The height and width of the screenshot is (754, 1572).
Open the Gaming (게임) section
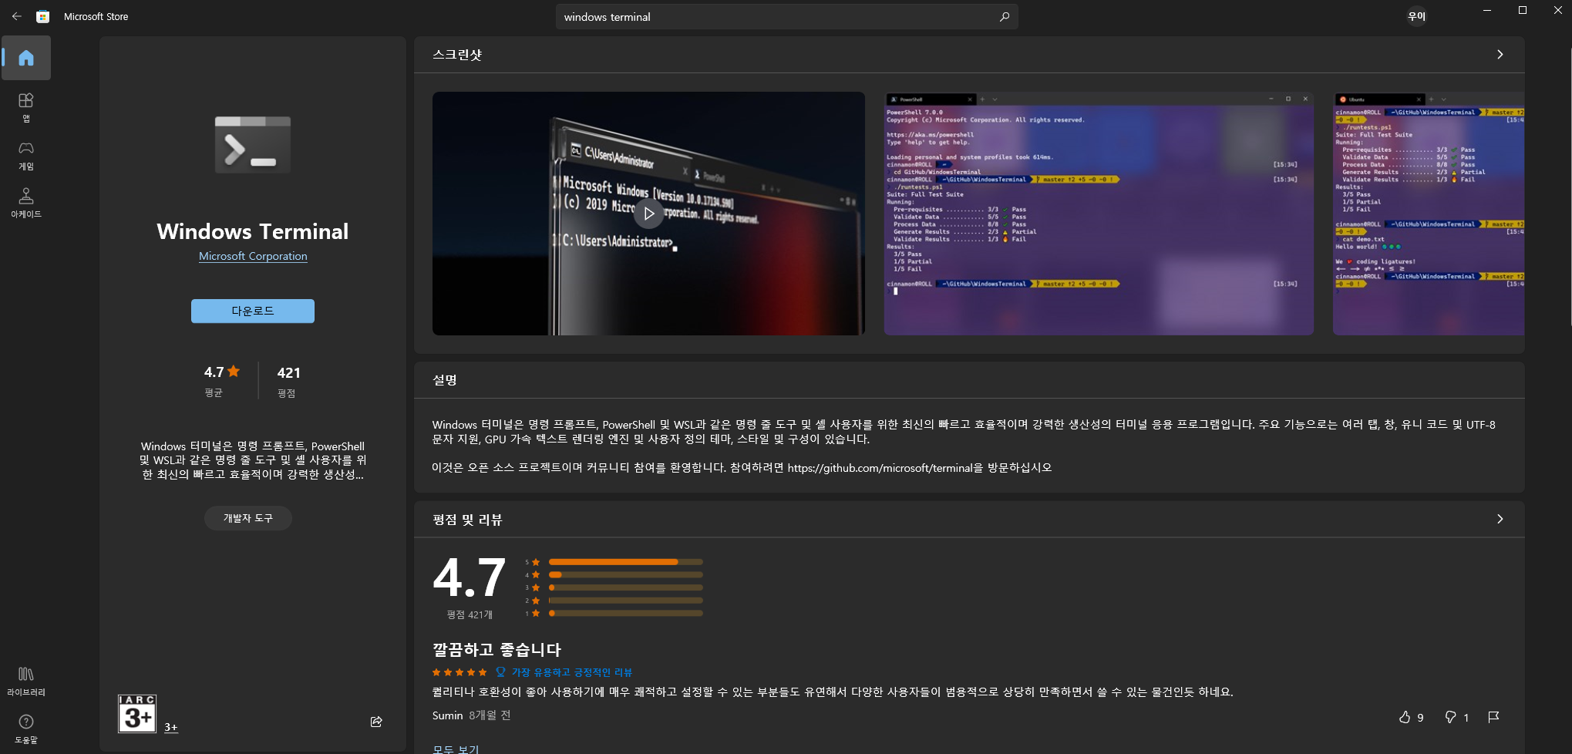point(26,155)
